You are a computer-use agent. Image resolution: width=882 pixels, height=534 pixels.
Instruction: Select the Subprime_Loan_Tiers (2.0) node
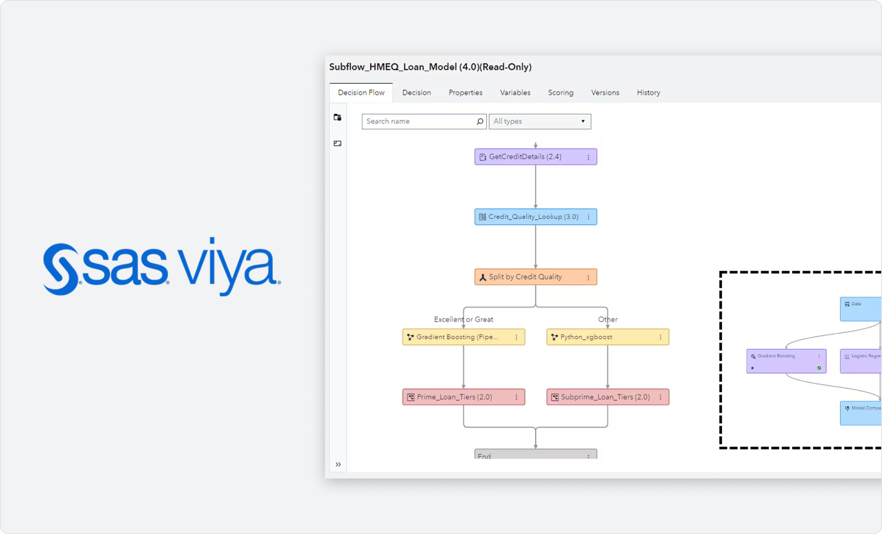(608, 397)
